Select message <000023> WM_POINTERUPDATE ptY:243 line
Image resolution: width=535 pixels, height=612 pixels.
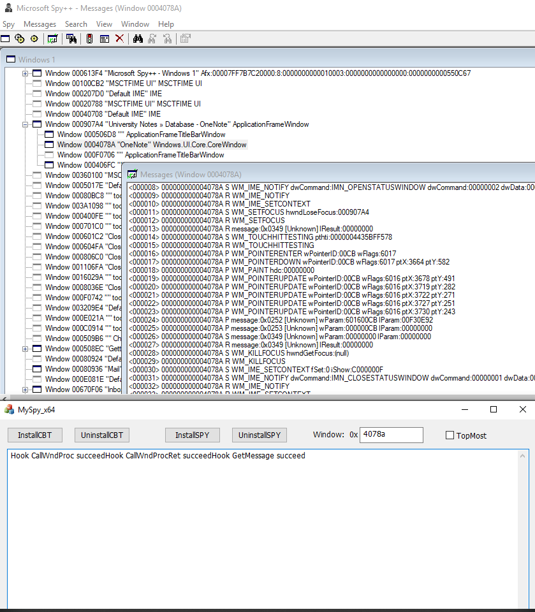coord(291,312)
